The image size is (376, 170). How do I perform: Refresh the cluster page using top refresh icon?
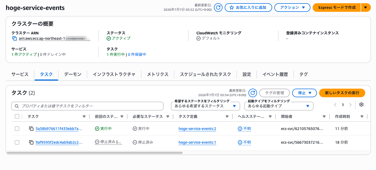(x=218, y=8)
